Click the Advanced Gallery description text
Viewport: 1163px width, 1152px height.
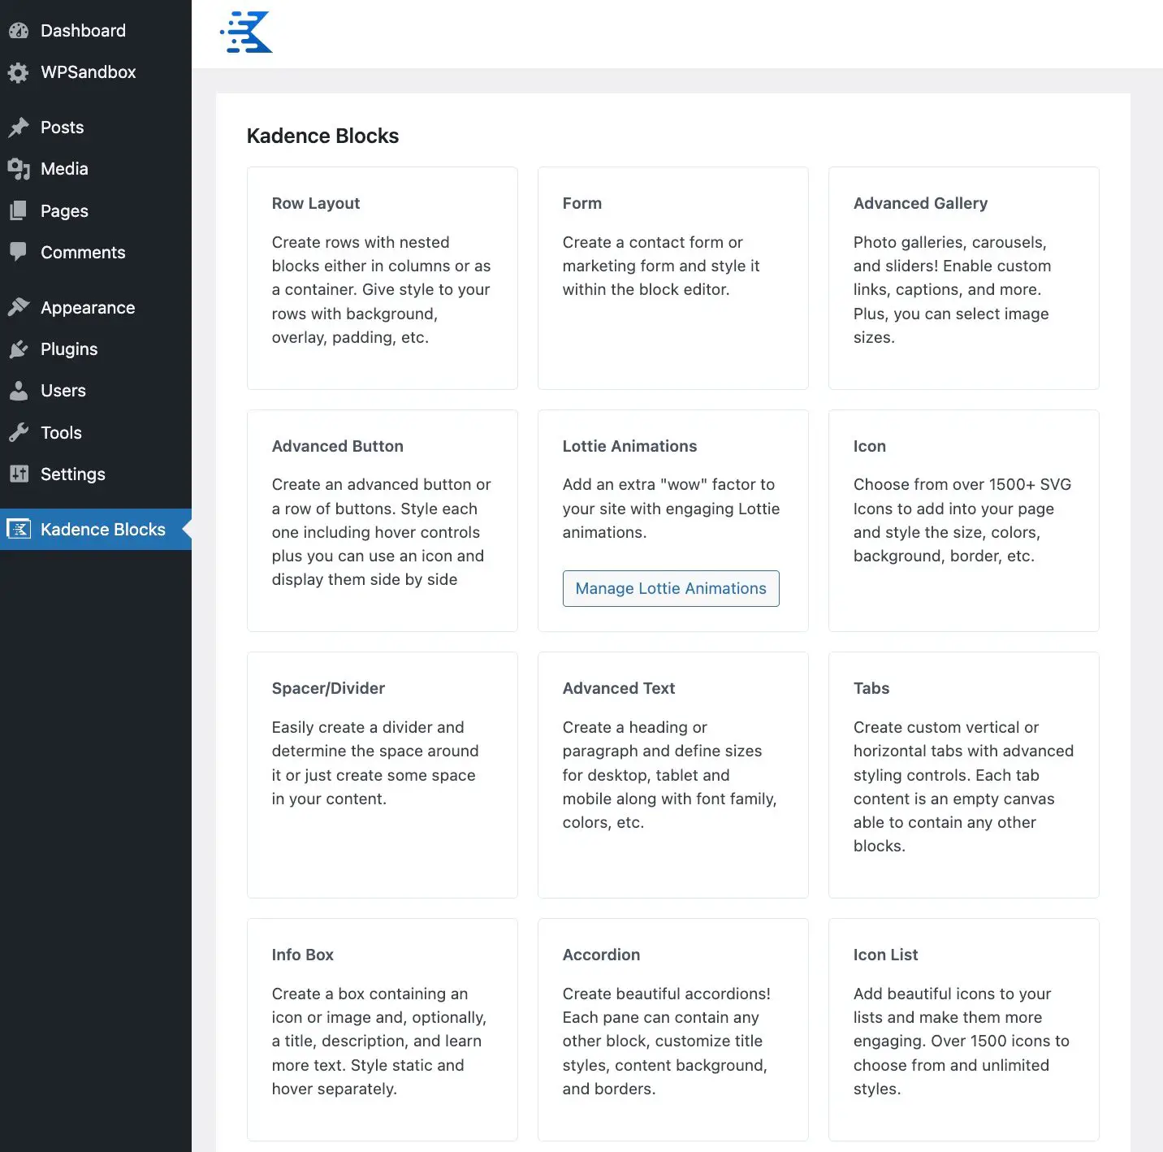[x=952, y=290]
